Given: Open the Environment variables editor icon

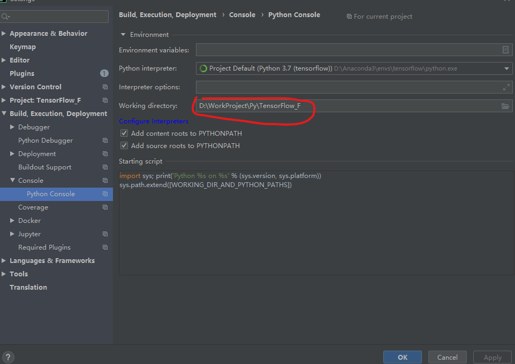Looking at the screenshot, I should [x=505, y=49].
